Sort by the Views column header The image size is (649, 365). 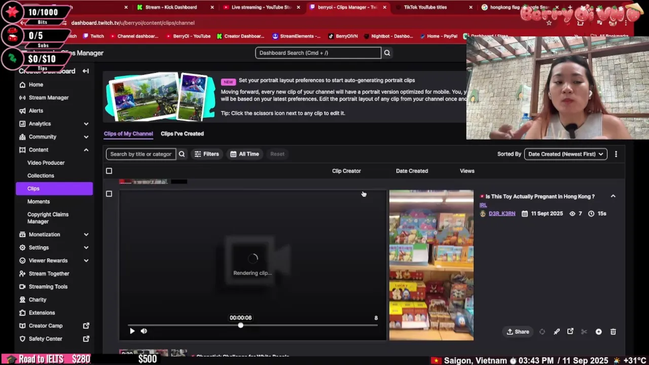467,171
